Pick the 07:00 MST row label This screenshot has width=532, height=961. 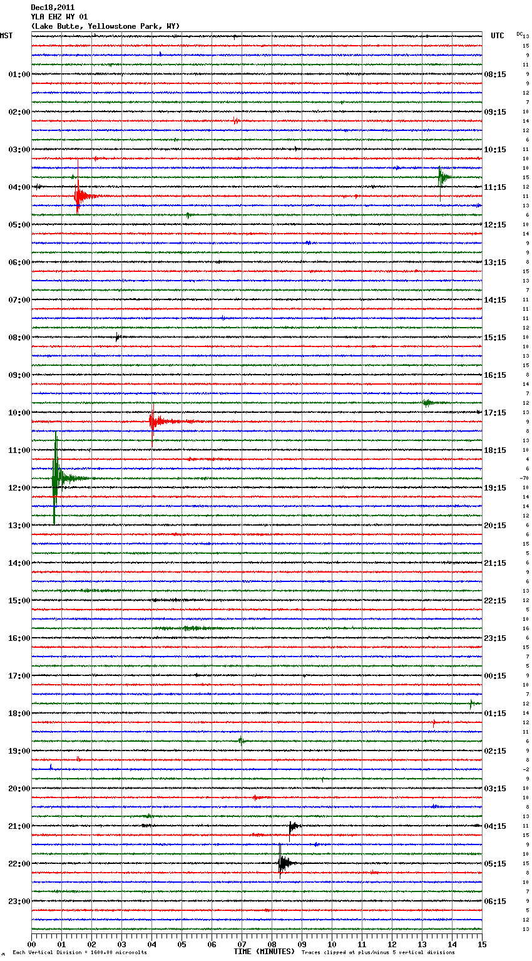click(x=19, y=300)
